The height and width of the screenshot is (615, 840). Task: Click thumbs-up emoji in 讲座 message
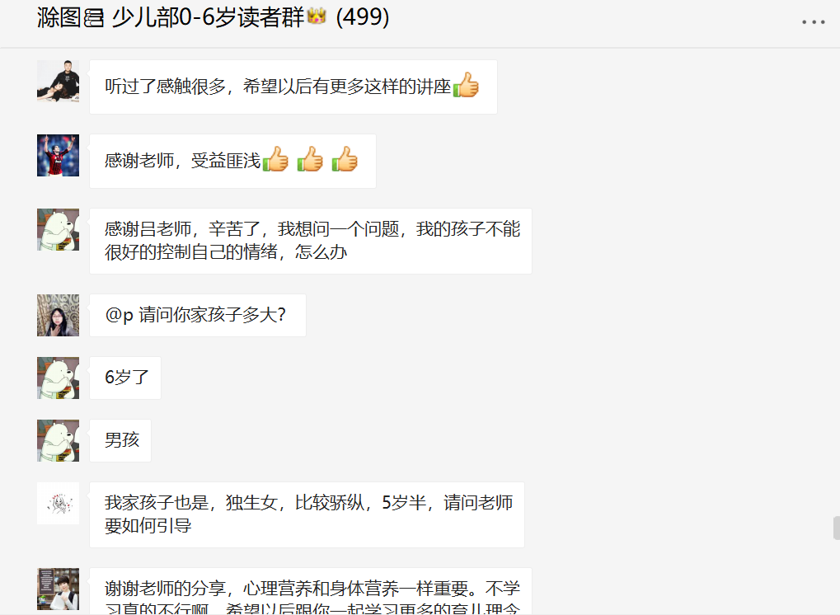click(x=466, y=85)
